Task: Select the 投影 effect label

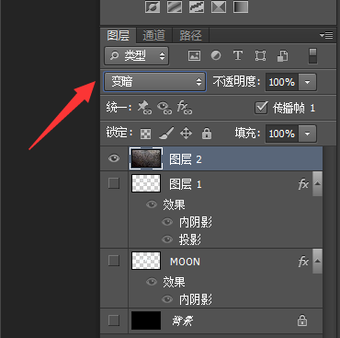Action: (190, 239)
